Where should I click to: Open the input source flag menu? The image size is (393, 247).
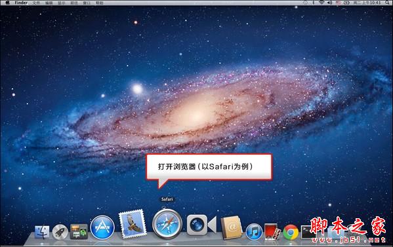(x=338, y=3)
